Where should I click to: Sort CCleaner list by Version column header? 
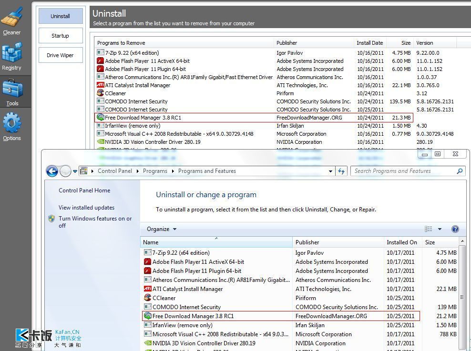(435, 43)
